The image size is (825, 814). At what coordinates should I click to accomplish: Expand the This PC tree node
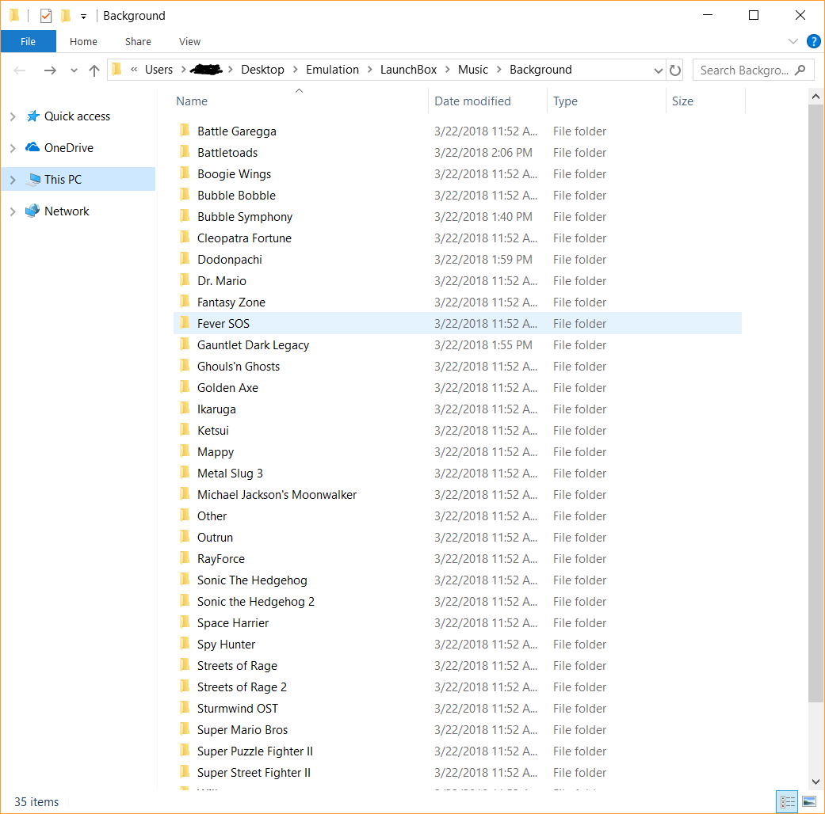point(13,180)
